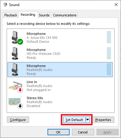Click the black disabled arrow badge on Stereo Mix
121x138 pixels.
[20, 106]
